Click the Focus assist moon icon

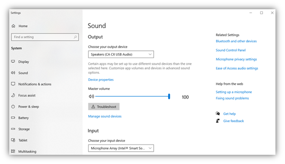(x=13, y=96)
